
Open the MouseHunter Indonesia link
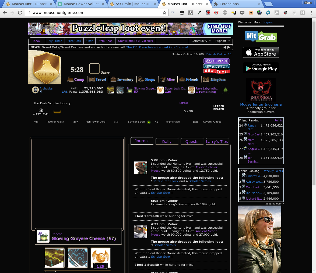261,104
